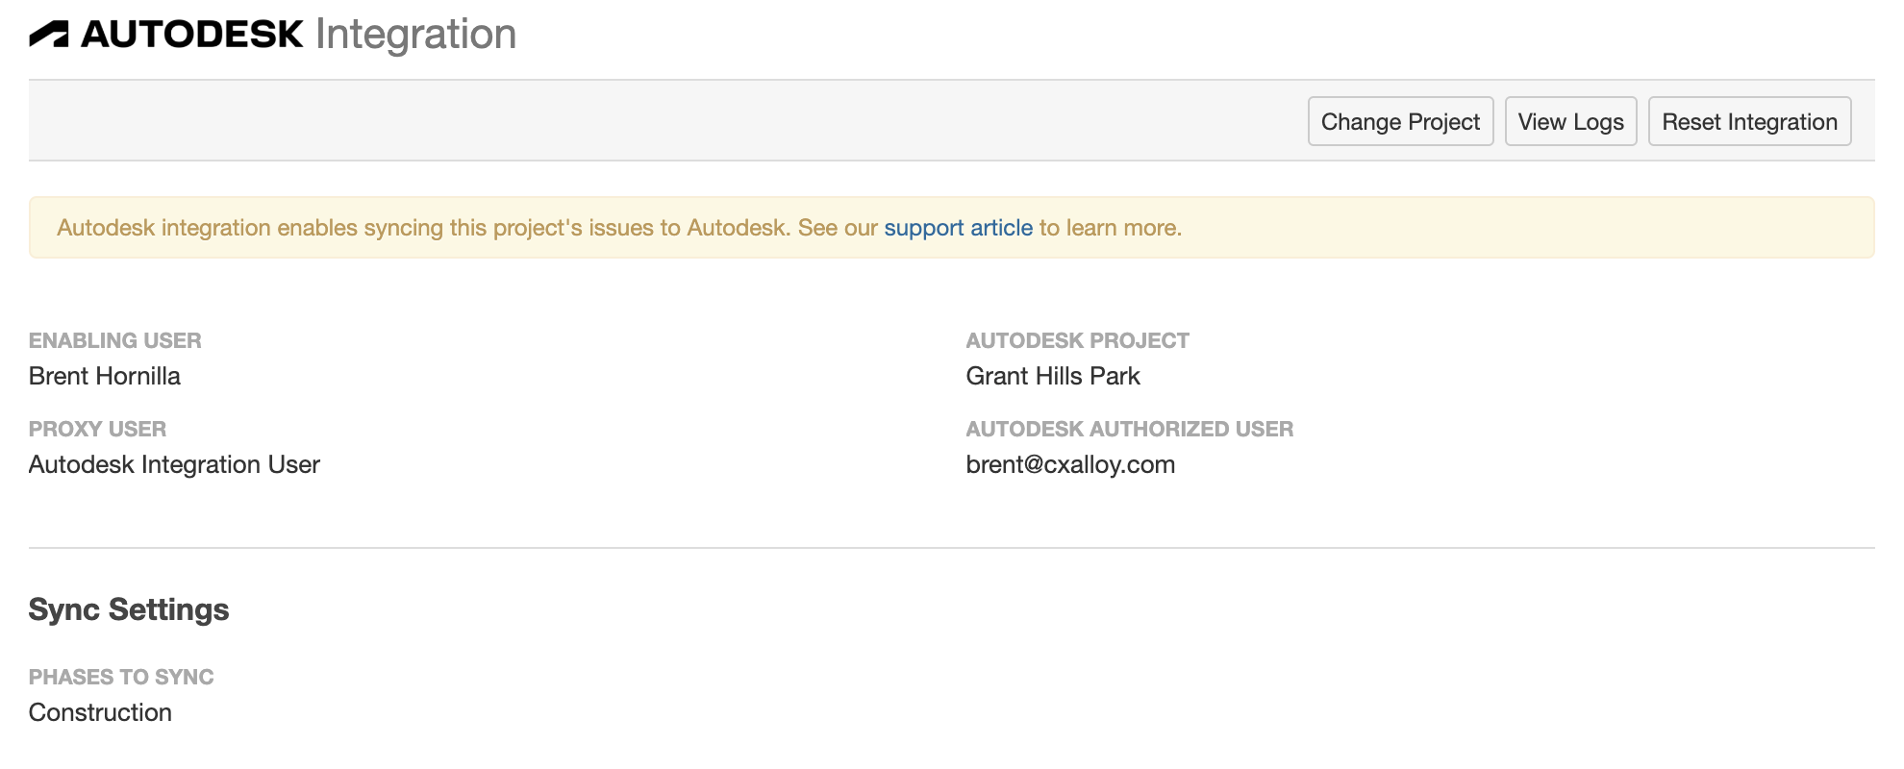Open View Logs
The image size is (1904, 769).
point(1570,121)
